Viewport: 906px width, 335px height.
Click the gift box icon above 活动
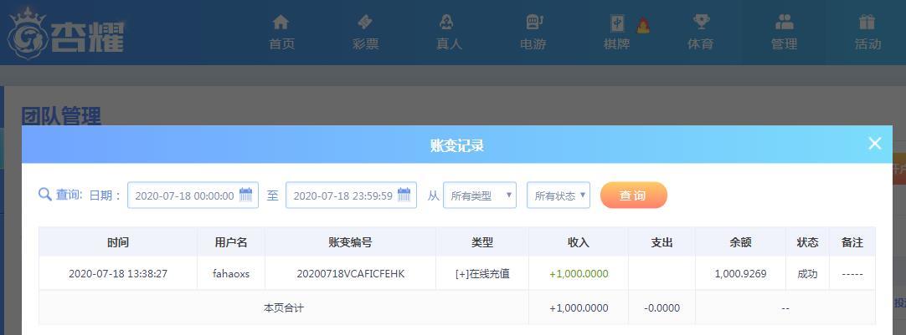coord(867,23)
